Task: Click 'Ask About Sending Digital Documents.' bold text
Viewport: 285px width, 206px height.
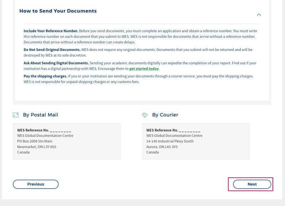Action: (x=56, y=63)
